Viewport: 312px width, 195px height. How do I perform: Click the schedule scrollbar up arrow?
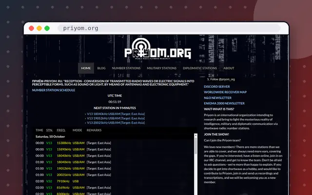[x=195, y=136]
